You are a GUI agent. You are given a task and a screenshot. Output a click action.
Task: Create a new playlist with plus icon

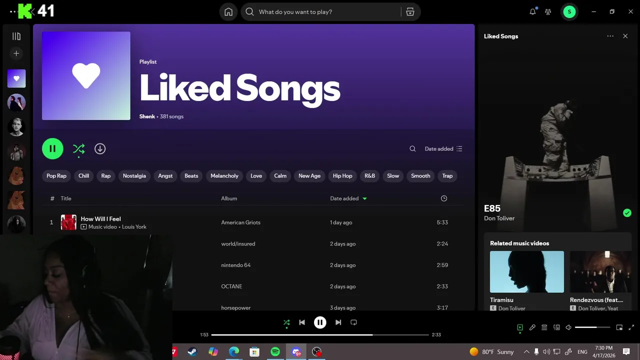[x=16, y=53]
